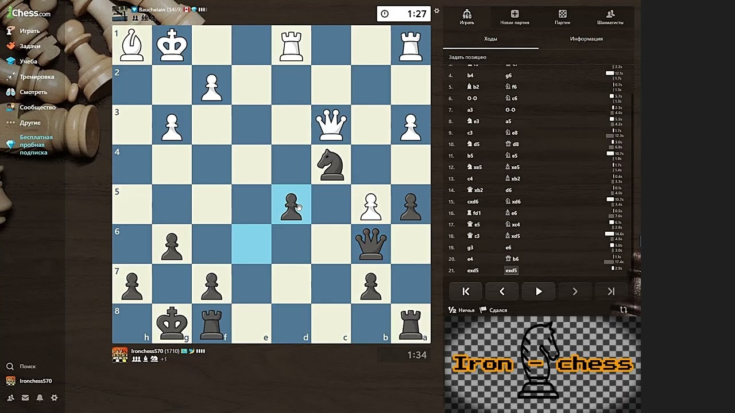Open Шахматисты players tab
This screenshot has height=413, width=735.
(610, 17)
